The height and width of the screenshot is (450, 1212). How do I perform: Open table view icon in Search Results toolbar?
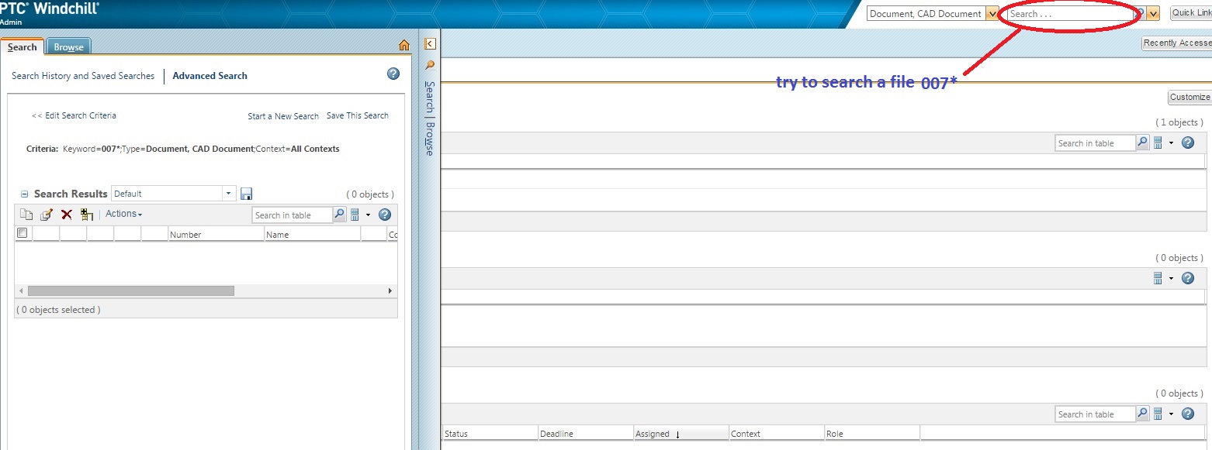pos(355,215)
